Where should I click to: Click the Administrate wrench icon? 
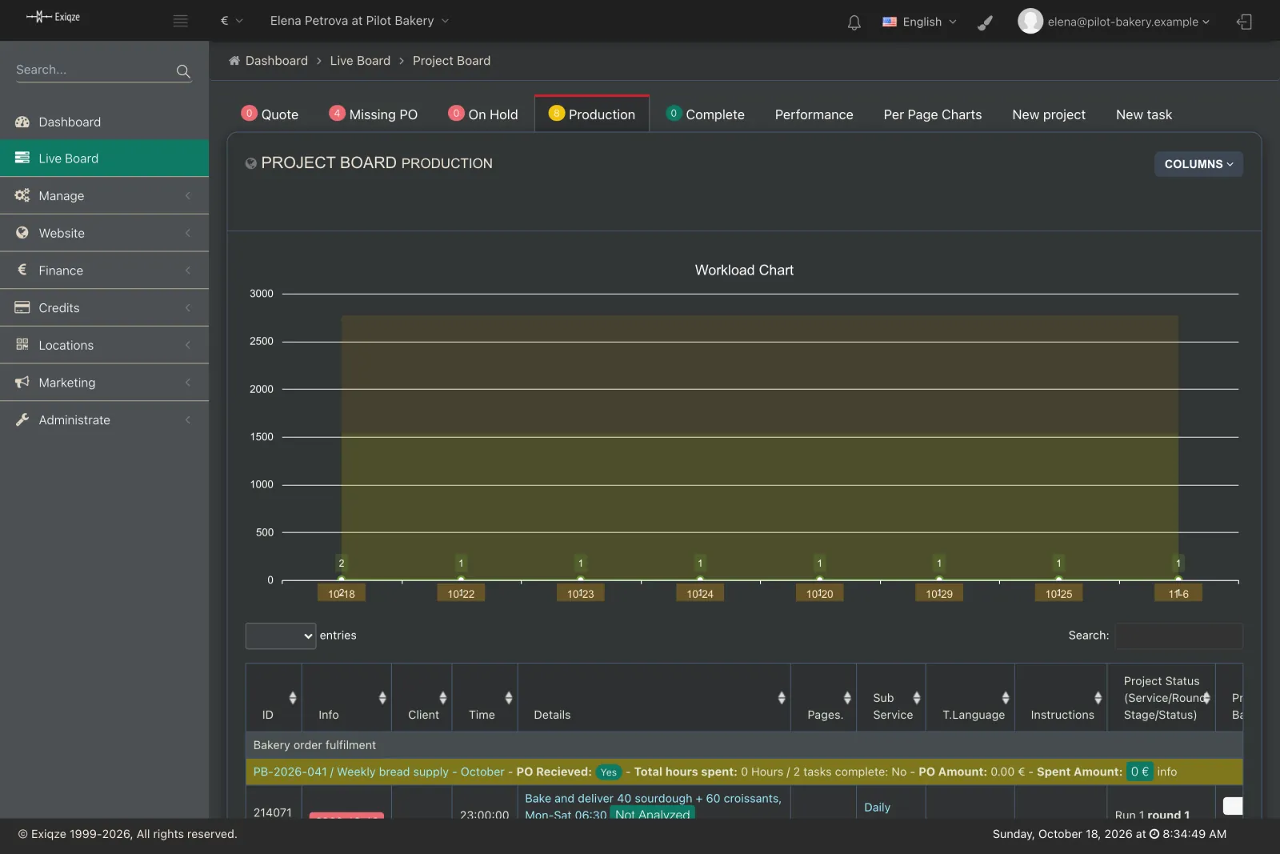22,419
